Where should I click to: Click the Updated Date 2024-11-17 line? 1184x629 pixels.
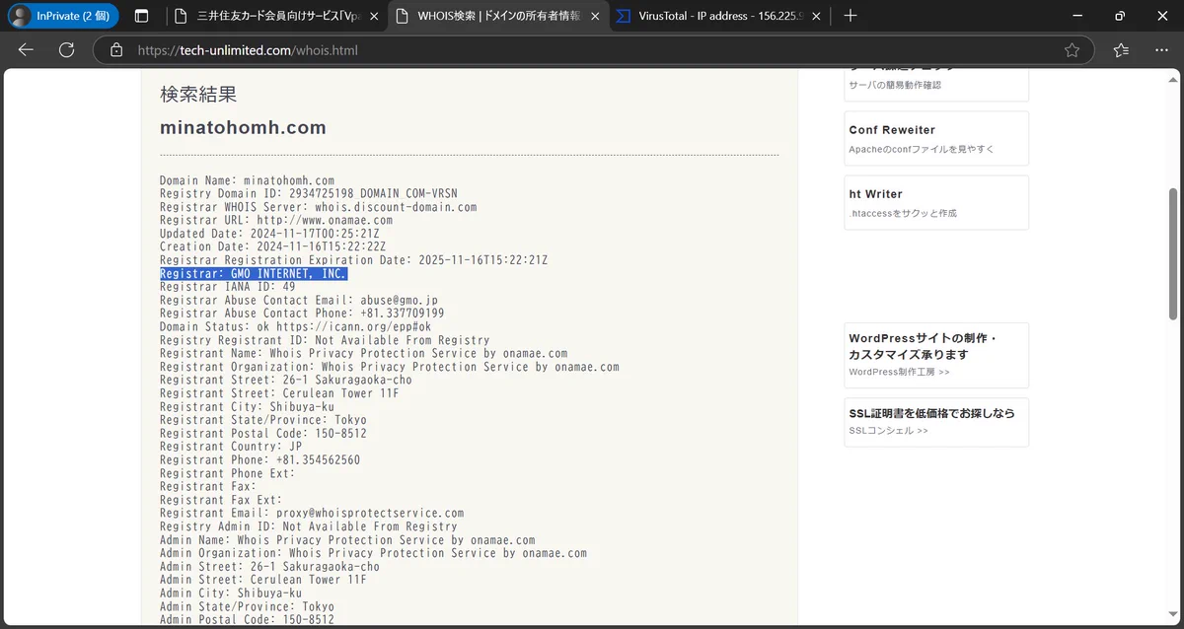[269, 234]
